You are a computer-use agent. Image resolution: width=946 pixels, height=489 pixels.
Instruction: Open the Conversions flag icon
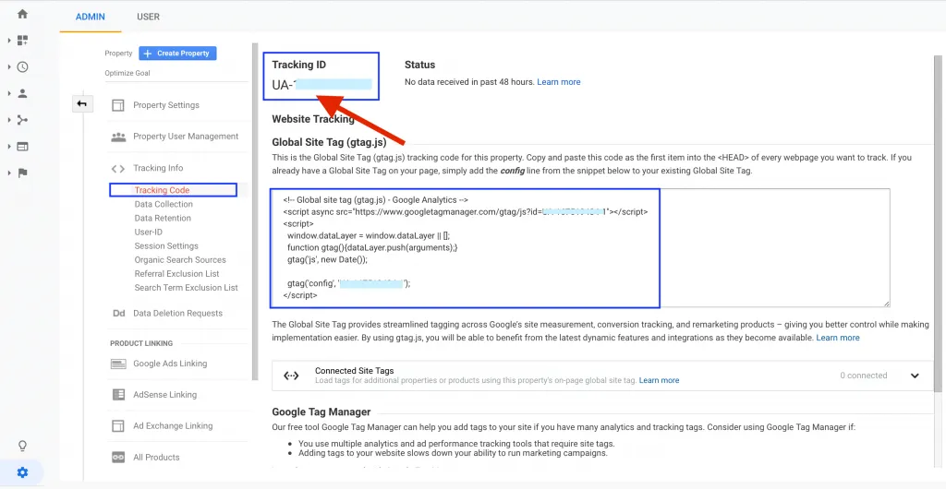22,173
